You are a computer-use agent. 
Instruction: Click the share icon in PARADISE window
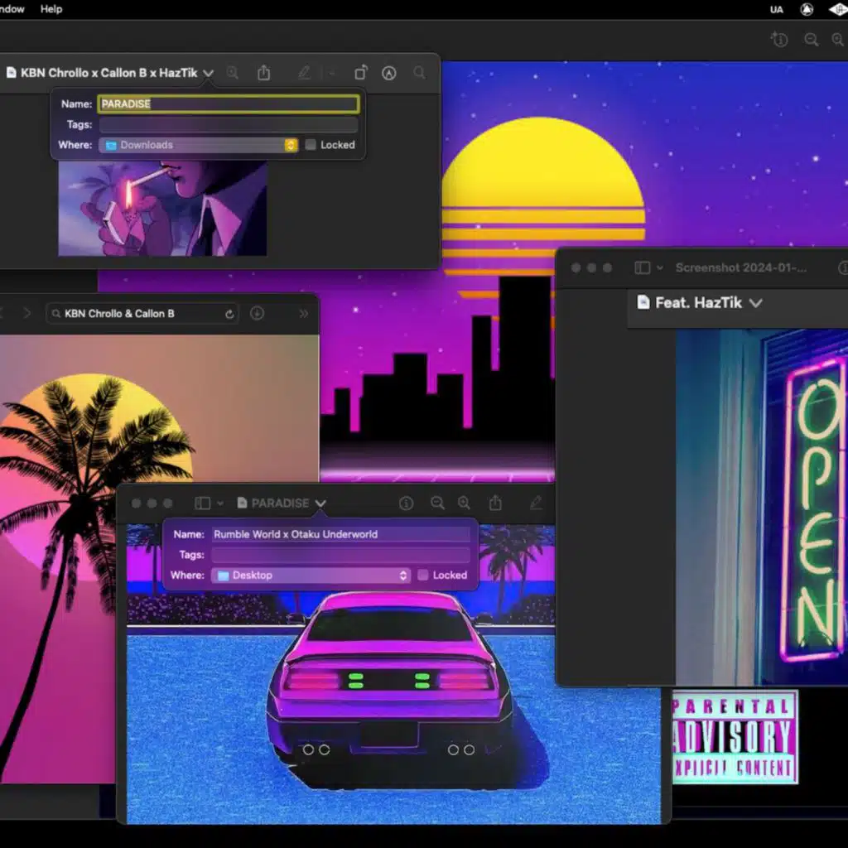495,503
